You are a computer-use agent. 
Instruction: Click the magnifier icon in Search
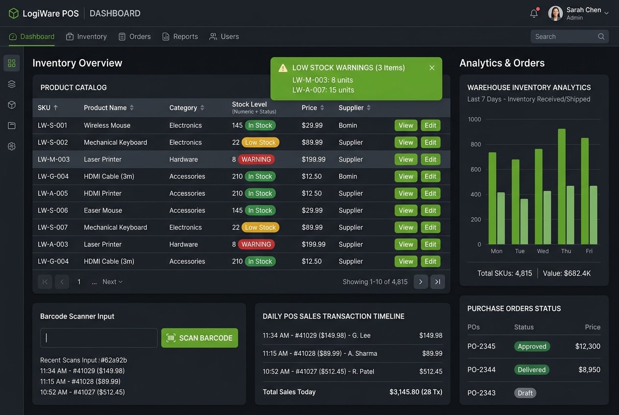601,36
